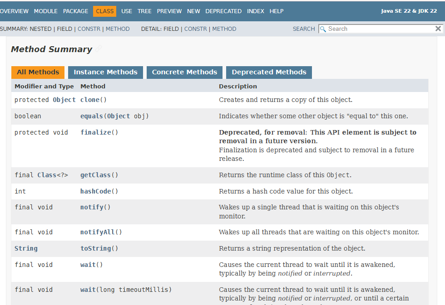Click the Class return type link
This screenshot has height=305, width=445.
pos(47,175)
